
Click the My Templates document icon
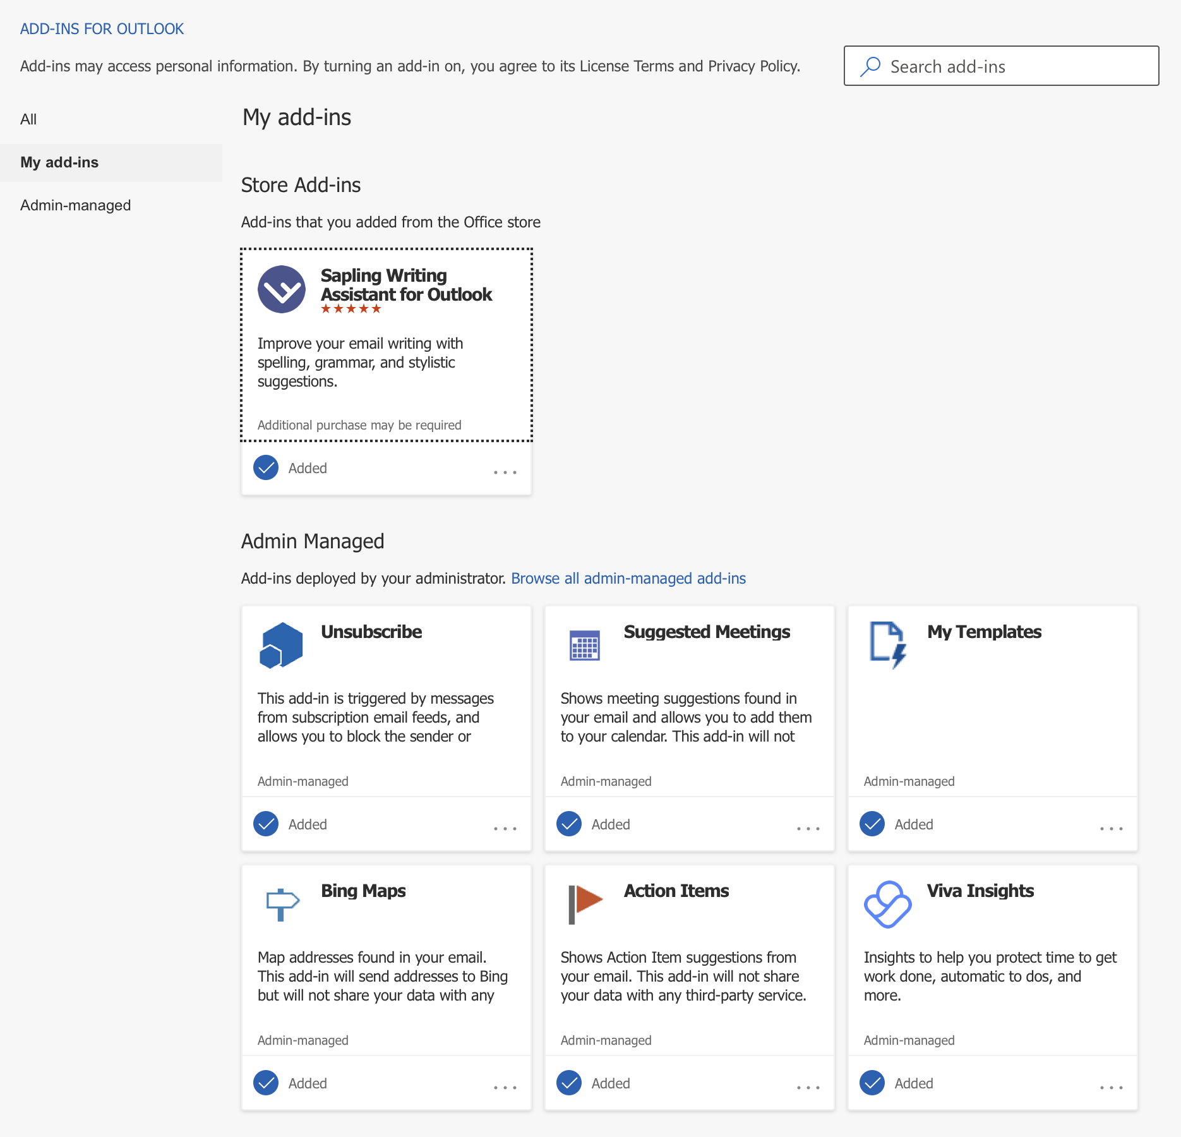888,645
